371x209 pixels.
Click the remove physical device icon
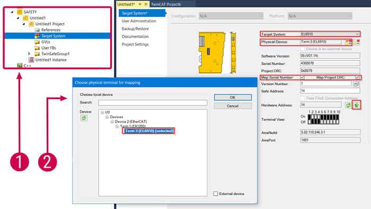(x=357, y=42)
